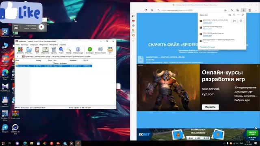Open the Операции menu in WinRAR

pyautogui.click(x=34, y=45)
